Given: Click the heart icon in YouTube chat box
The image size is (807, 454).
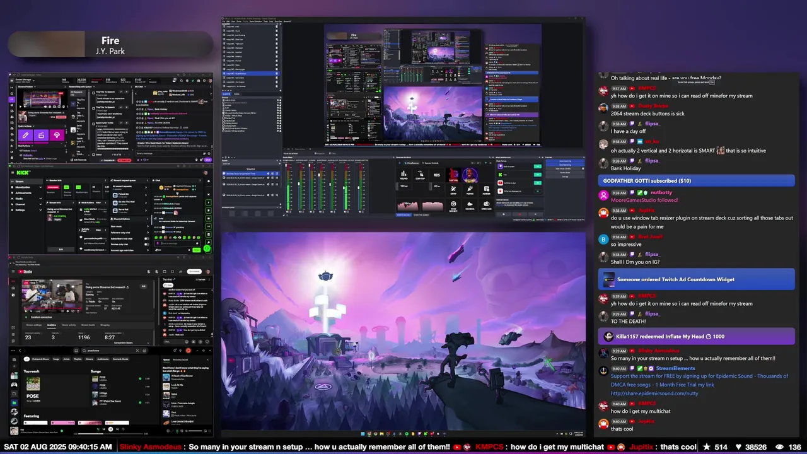Looking at the screenshot, I should (207, 342).
